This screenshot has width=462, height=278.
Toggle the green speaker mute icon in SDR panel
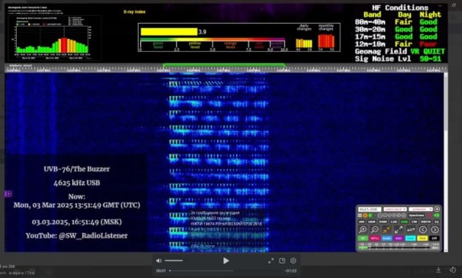(436, 215)
